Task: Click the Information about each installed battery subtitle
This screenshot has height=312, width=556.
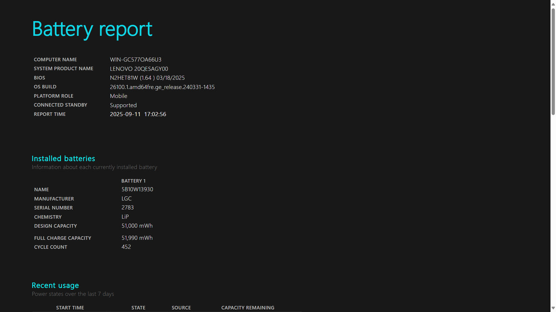Action: click(x=95, y=167)
